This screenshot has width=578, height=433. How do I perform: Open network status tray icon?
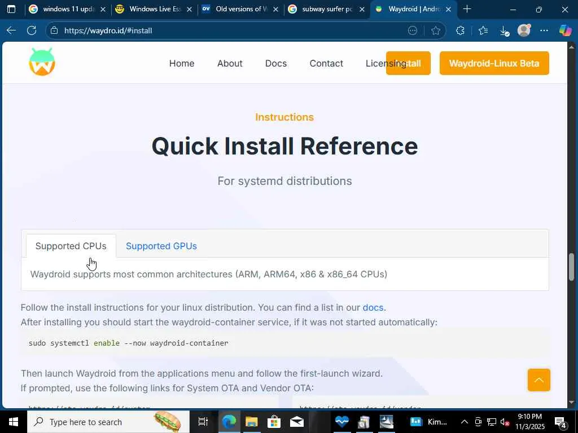tap(492, 422)
